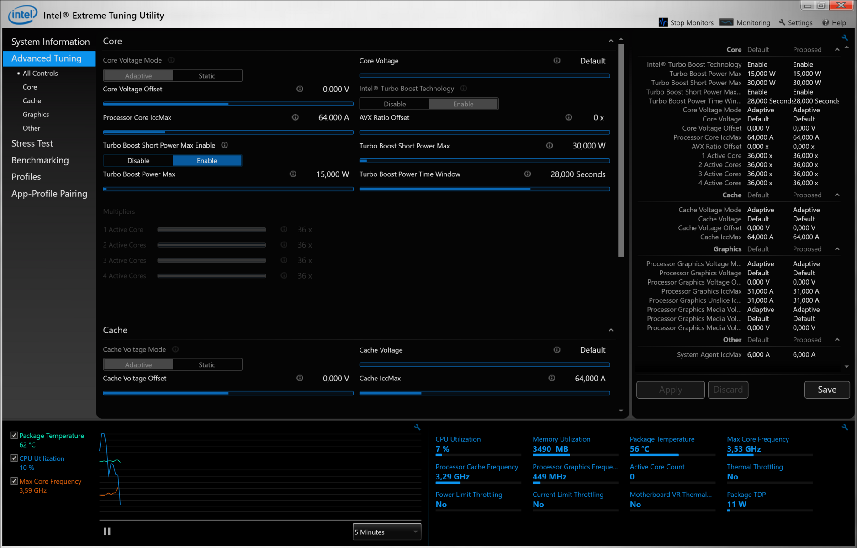Click info icon next to Core Voltage Offset
The height and width of the screenshot is (548, 857).
[300, 89]
